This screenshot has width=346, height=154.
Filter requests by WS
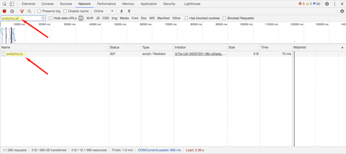pos(152,18)
